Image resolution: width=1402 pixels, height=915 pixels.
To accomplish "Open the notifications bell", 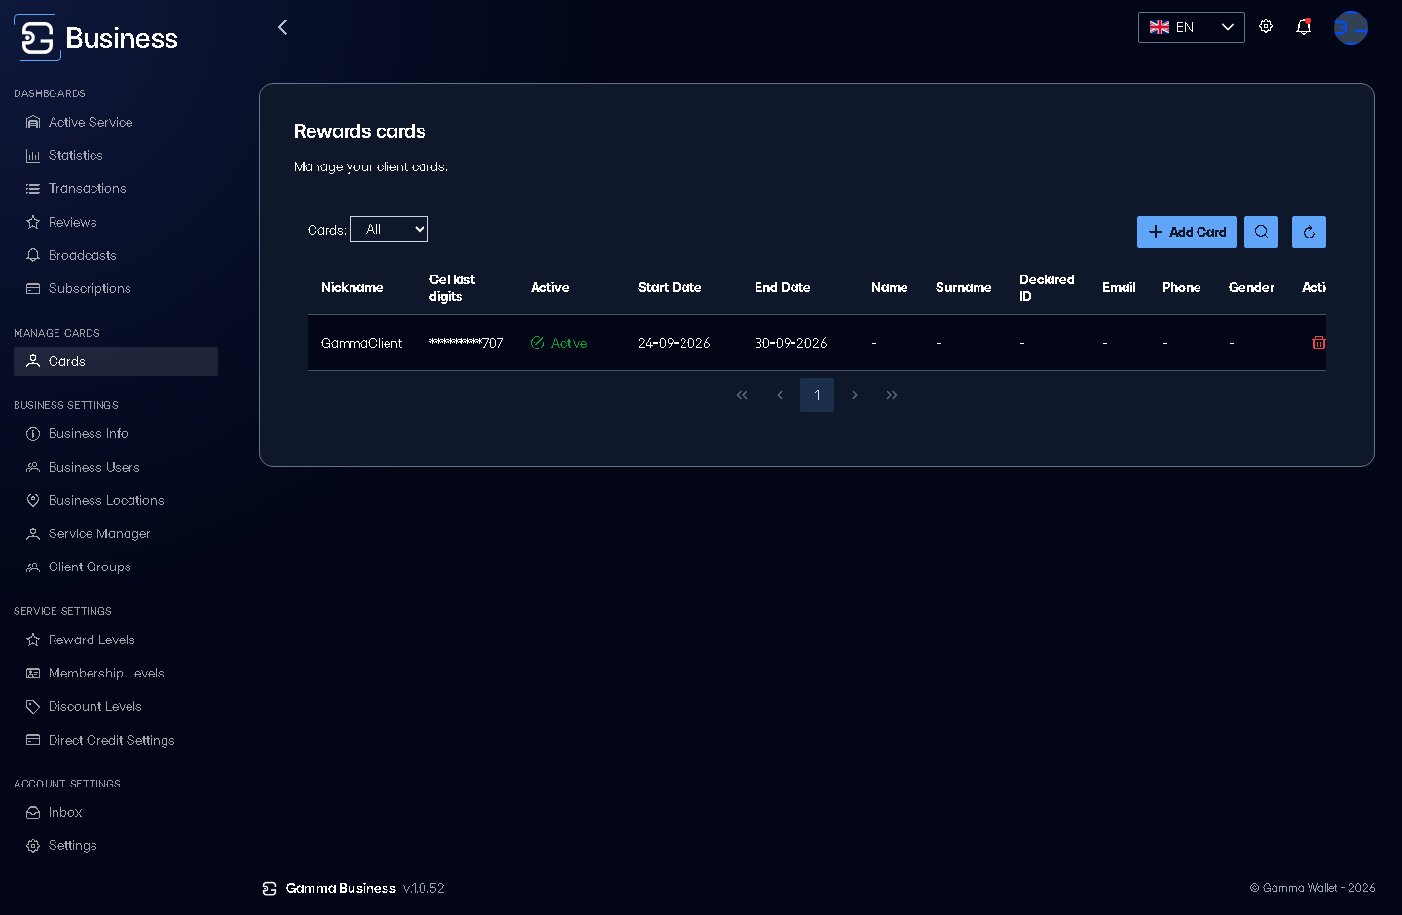I will (x=1304, y=27).
